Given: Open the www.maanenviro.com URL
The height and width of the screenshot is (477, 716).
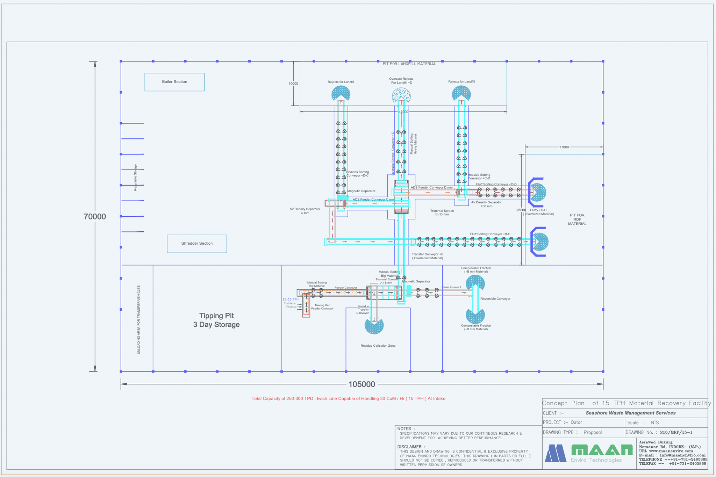Looking at the screenshot, I should (x=671, y=451).
